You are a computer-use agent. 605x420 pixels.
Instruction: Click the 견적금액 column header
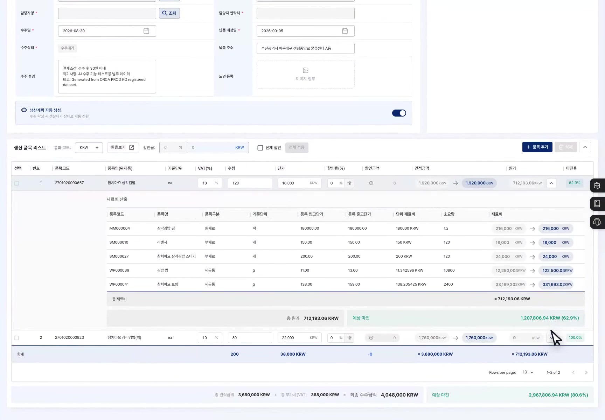tap(422, 168)
